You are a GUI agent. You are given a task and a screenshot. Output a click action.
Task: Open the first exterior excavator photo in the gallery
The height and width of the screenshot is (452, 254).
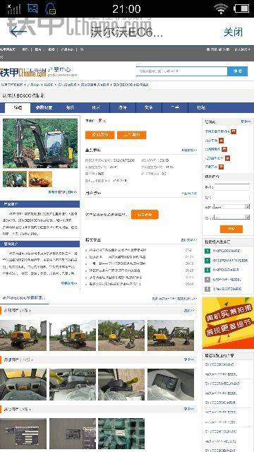(x=23, y=335)
